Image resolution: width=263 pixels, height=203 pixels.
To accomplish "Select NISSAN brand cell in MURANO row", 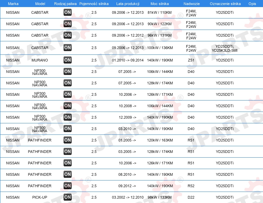I will tap(13, 60).
